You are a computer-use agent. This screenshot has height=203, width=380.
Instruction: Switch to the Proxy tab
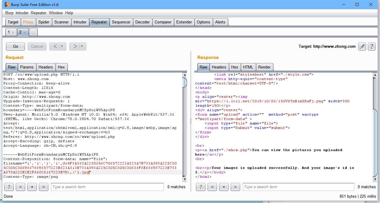point(28,22)
